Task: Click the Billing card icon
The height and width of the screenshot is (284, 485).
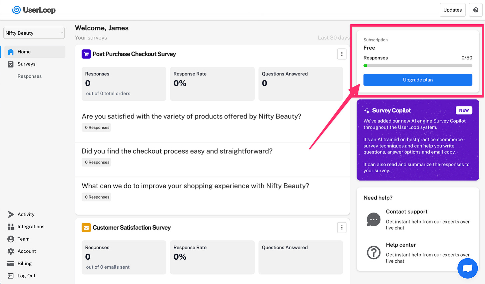Action: [11, 264]
